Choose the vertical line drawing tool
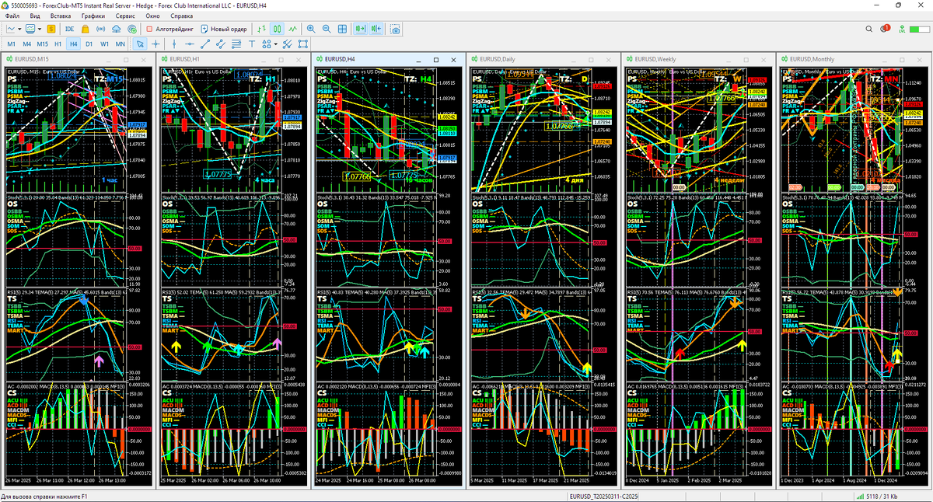933x502 pixels. [174, 44]
